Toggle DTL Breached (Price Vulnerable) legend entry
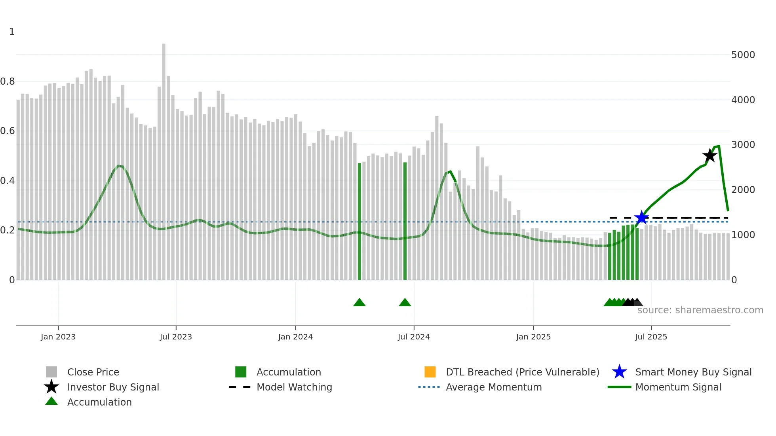Screen dimensions: 776x436 click(522, 372)
